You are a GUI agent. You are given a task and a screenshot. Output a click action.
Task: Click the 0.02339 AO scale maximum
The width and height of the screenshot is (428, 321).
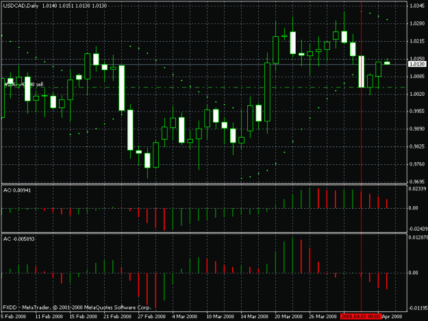tap(417, 189)
